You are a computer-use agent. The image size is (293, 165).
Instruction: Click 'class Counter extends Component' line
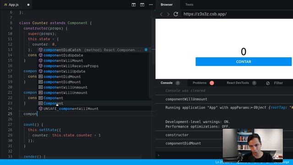coord(55,23)
